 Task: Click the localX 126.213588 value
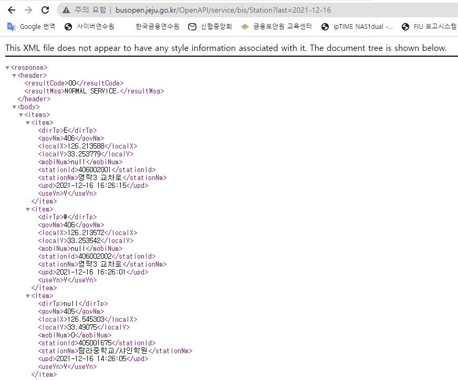(x=86, y=146)
